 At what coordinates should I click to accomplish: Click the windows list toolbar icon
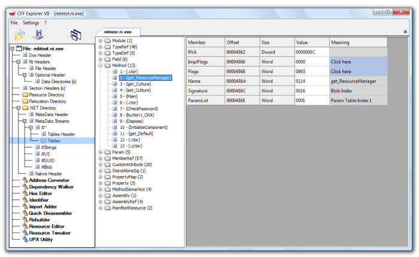tap(75, 35)
